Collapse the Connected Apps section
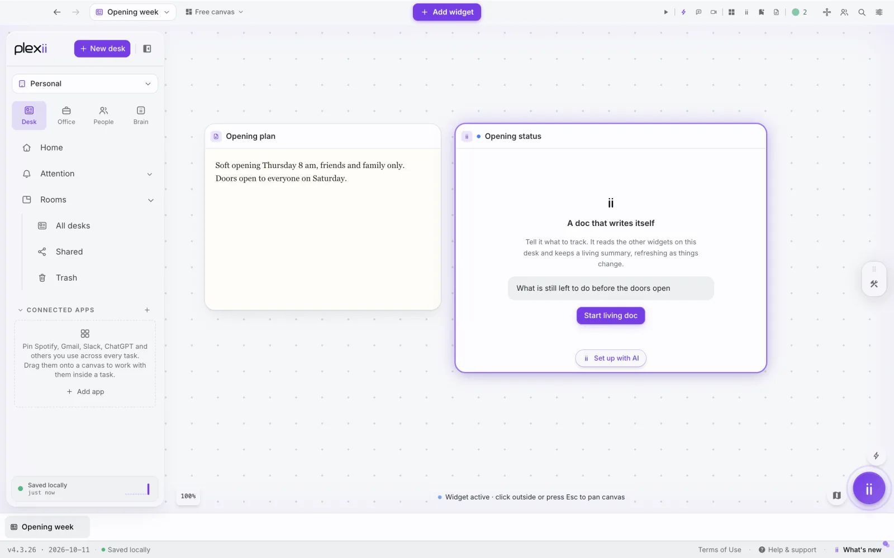This screenshot has height=558, width=894. point(21,310)
